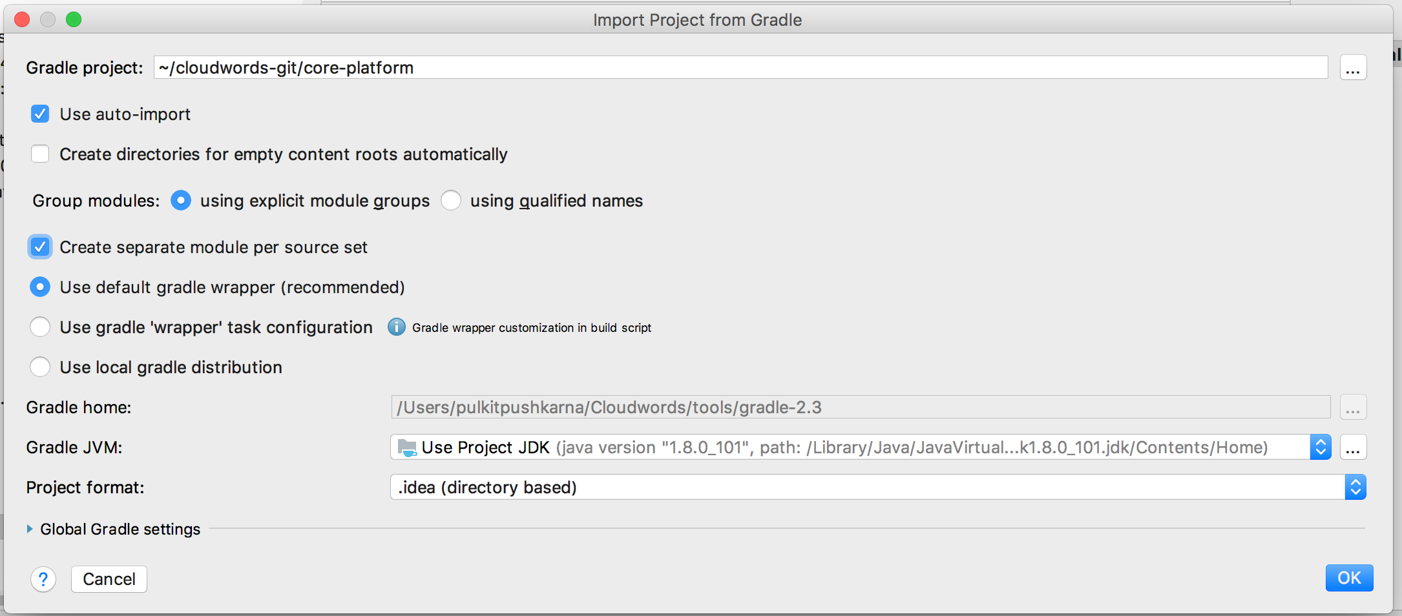1402x616 pixels.
Task: Click the Import Project from Gradle title
Action: click(x=698, y=20)
